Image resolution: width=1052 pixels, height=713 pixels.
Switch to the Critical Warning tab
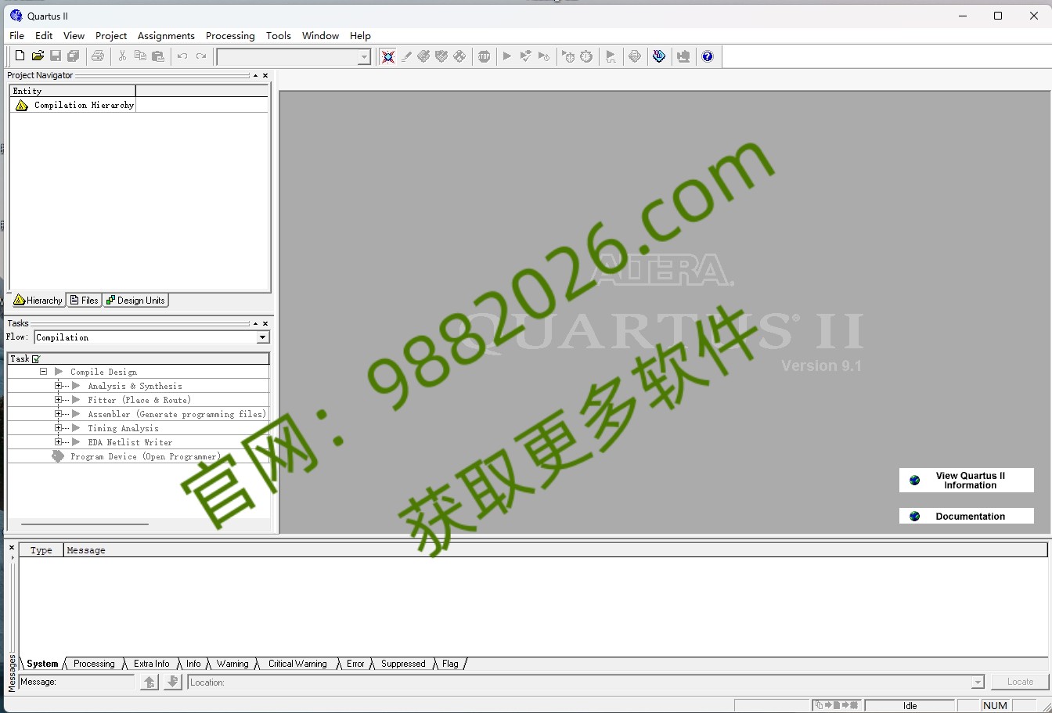pyautogui.click(x=297, y=664)
